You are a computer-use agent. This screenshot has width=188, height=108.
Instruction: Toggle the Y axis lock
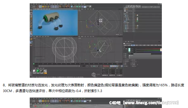coord(55,7)
